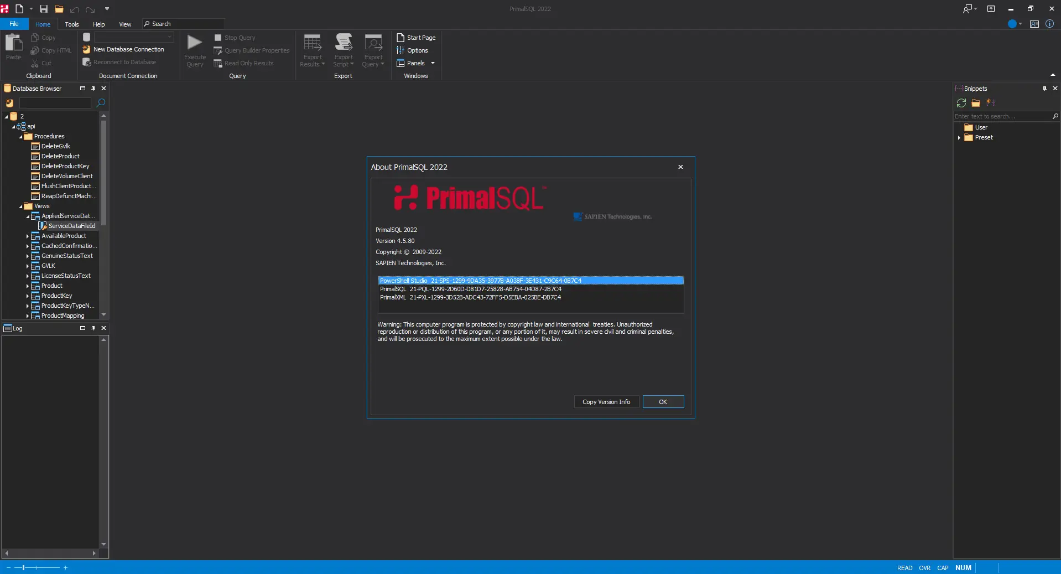Click the Cut scissors icon
Image resolution: width=1061 pixels, height=574 pixels.
coord(35,63)
